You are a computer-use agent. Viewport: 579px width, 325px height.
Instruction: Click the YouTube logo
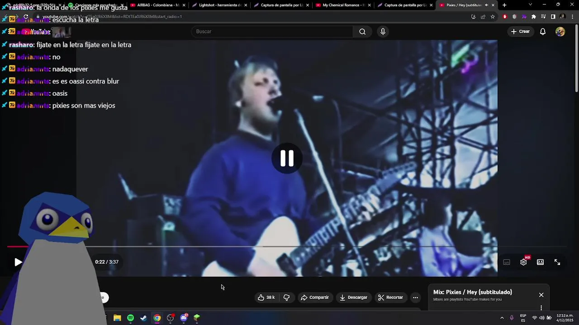point(37,32)
